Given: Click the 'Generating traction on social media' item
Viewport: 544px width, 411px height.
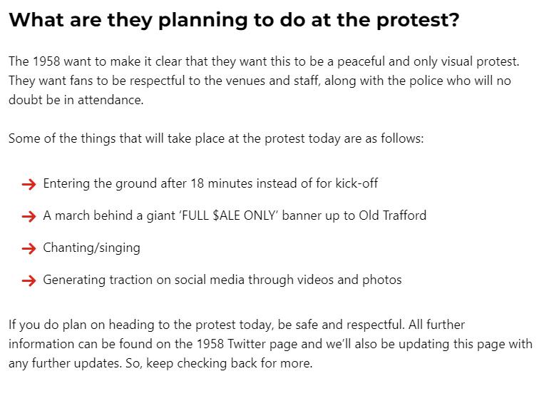Looking at the screenshot, I should [x=222, y=280].
